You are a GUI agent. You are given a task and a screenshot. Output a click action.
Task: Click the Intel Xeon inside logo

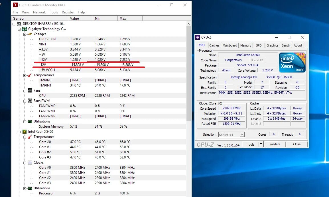(292, 62)
